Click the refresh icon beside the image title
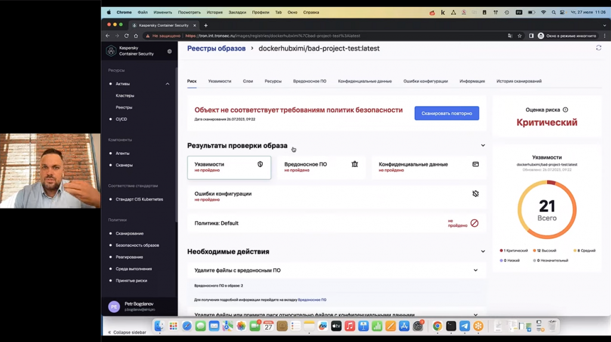 (x=598, y=48)
